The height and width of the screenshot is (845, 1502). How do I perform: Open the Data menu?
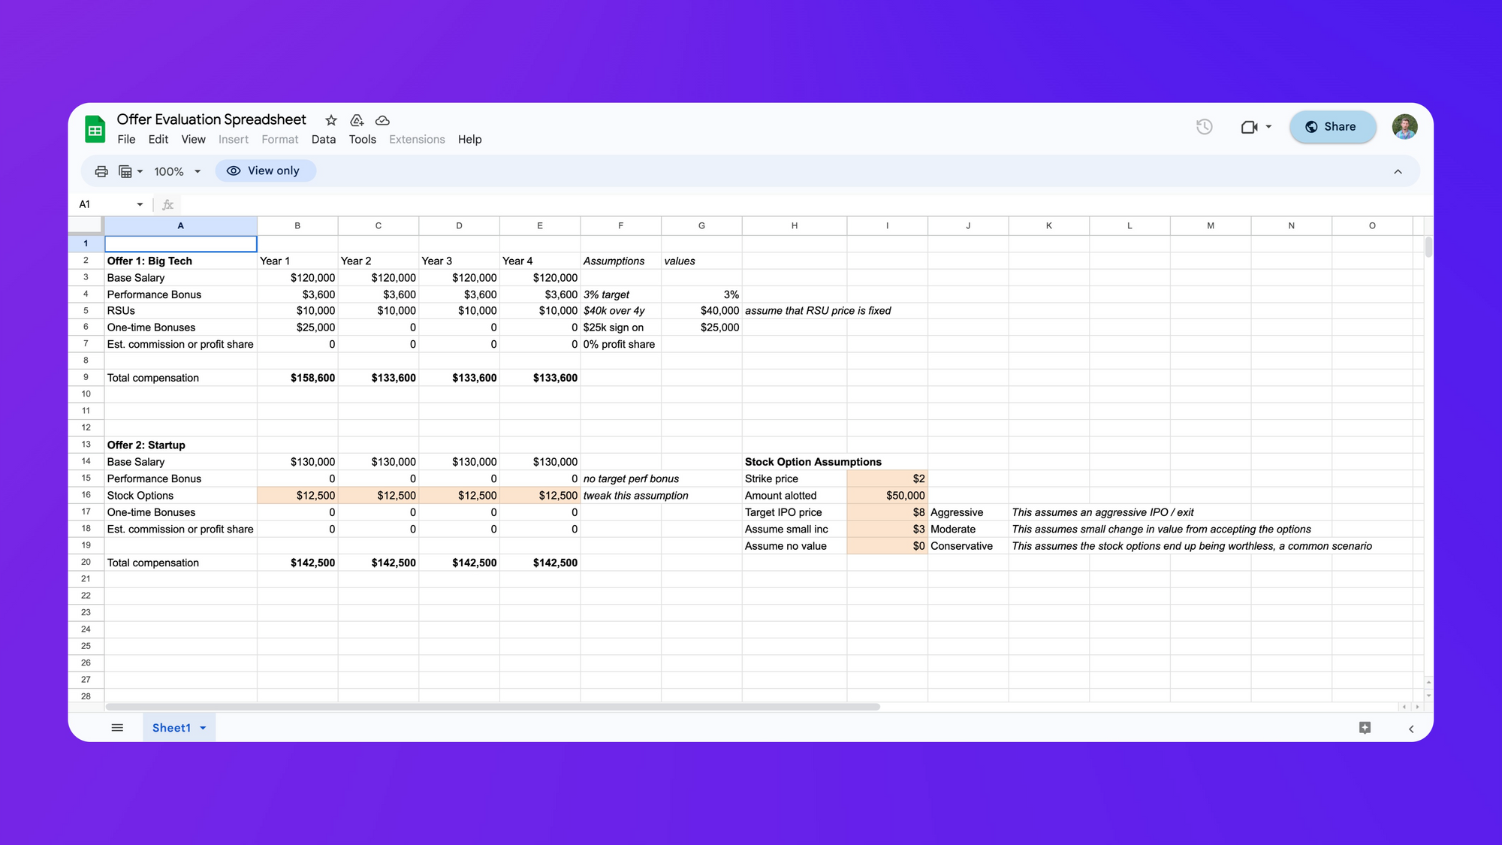[x=323, y=140]
